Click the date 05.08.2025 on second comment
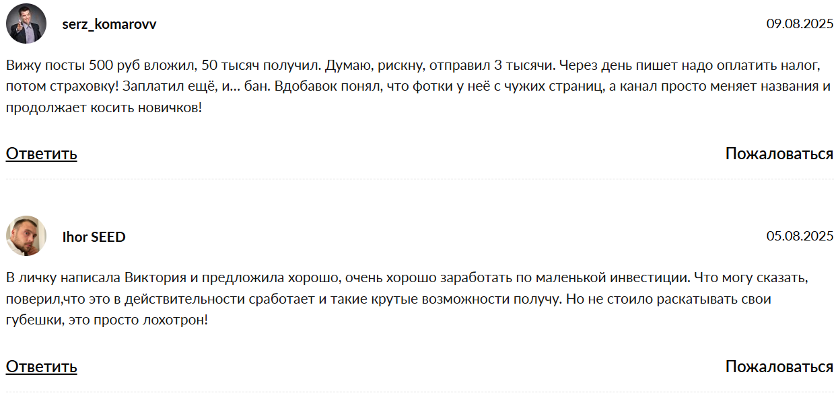This screenshot has width=838, height=393. 798,234
